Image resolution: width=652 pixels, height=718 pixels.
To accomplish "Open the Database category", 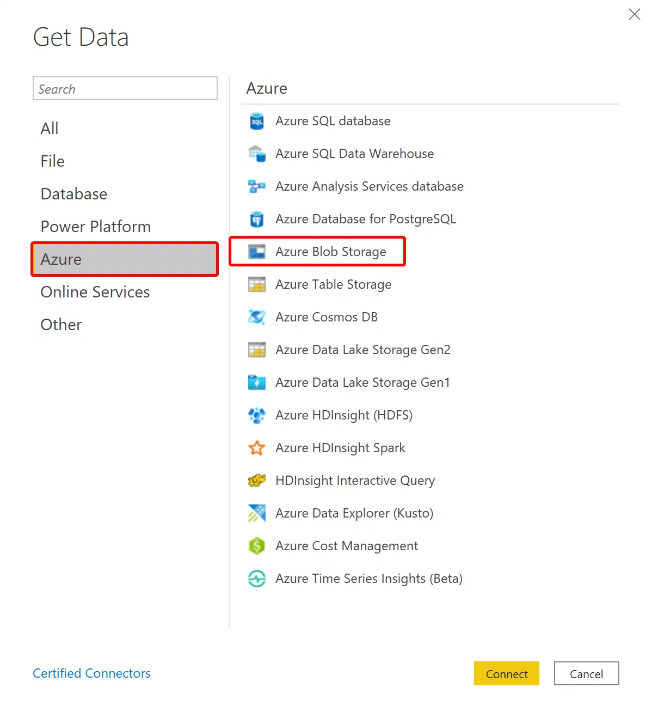I will [125, 194].
